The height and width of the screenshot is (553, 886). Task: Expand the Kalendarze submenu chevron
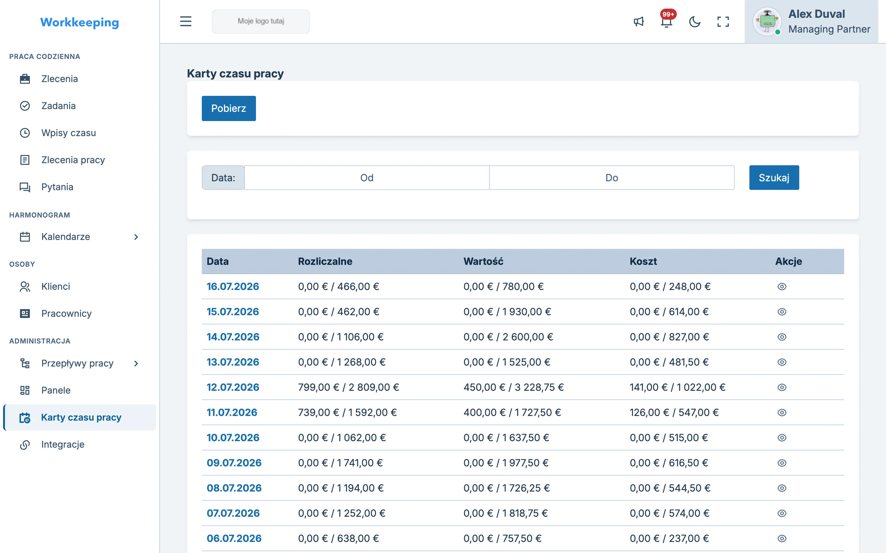[x=136, y=237]
